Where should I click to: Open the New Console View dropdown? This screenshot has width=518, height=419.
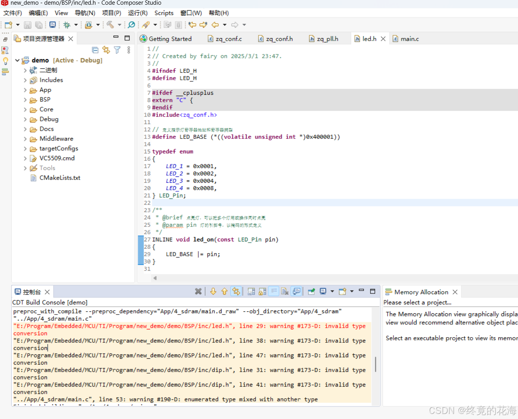point(352,291)
